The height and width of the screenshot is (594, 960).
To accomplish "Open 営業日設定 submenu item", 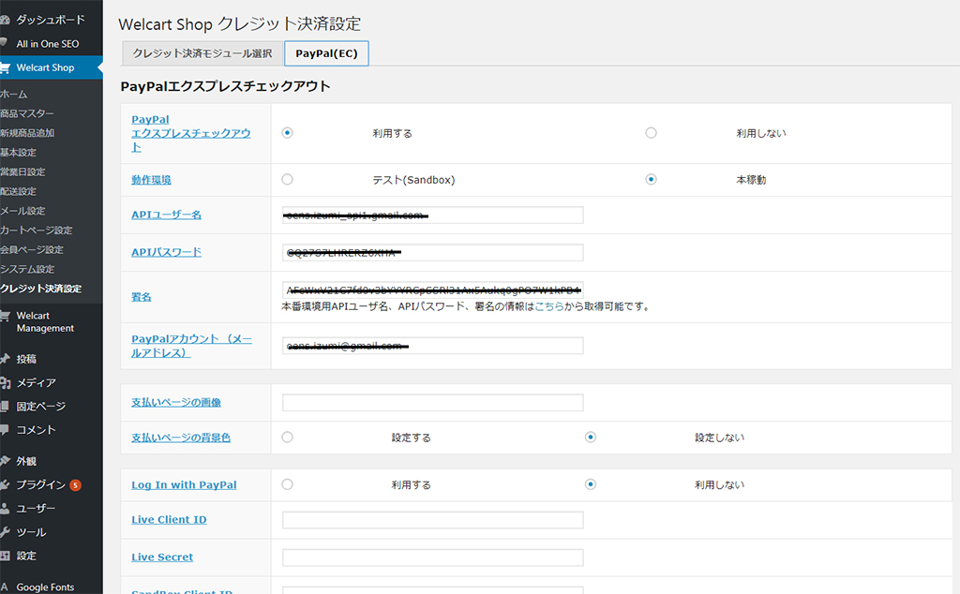I will [x=22, y=171].
